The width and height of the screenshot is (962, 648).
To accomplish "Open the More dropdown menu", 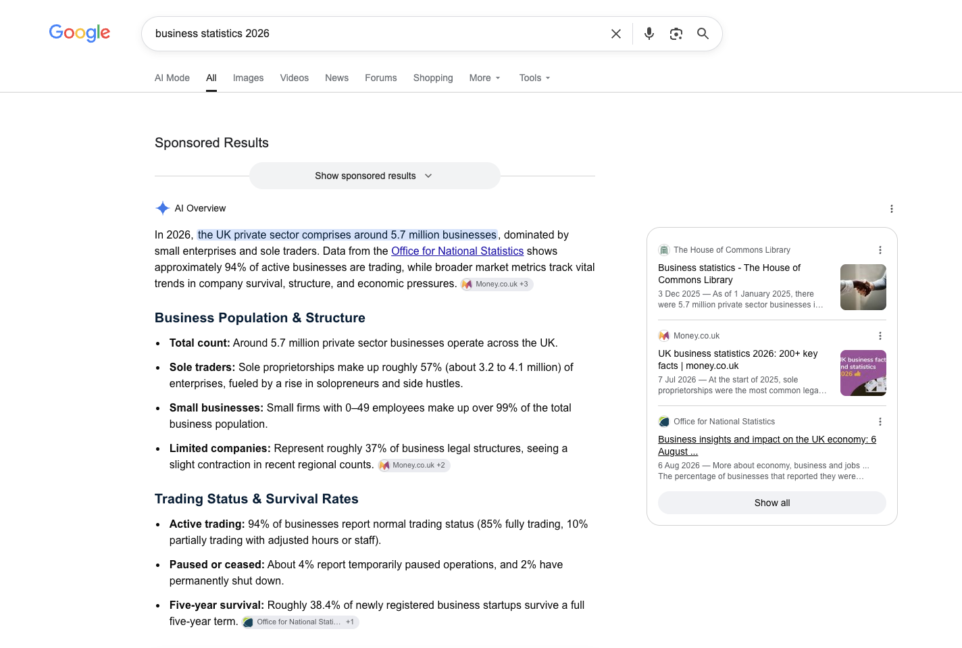I will pos(485,78).
